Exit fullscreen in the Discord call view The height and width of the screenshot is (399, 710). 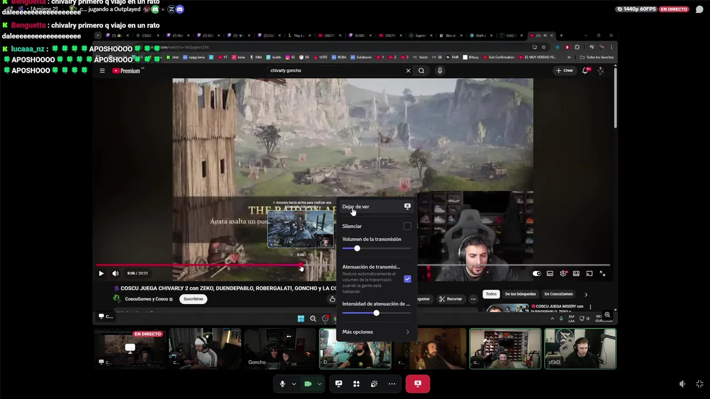click(x=699, y=384)
